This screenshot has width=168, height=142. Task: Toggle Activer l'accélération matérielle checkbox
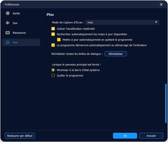tap(53, 29)
